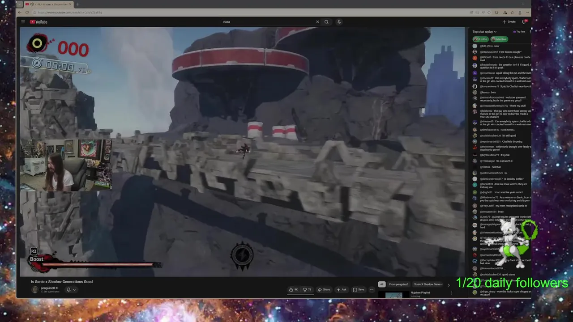Dislike the video with thumbs-down

(307, 290)
